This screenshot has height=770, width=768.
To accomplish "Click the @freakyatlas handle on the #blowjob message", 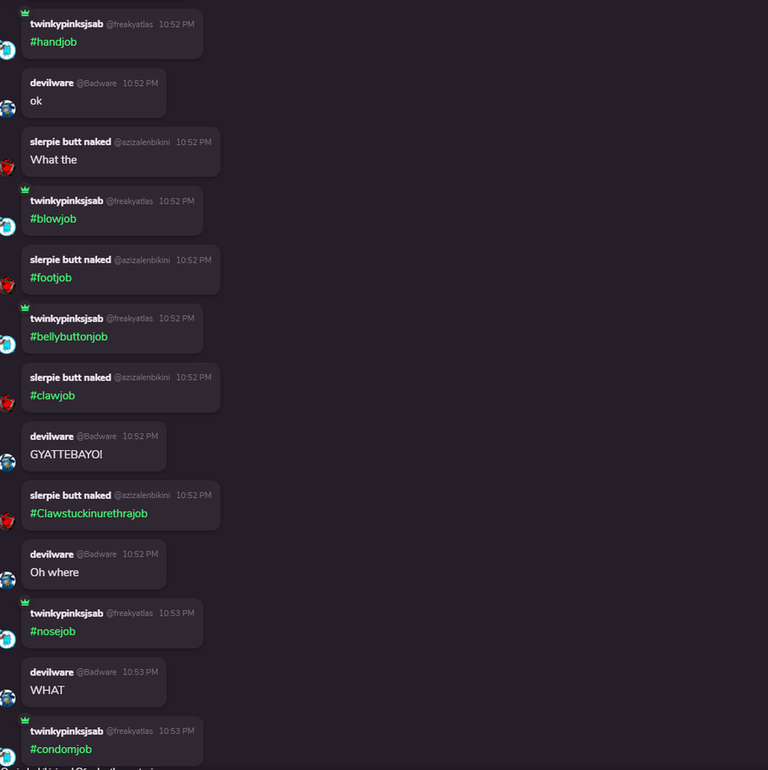I will point(129,201).
